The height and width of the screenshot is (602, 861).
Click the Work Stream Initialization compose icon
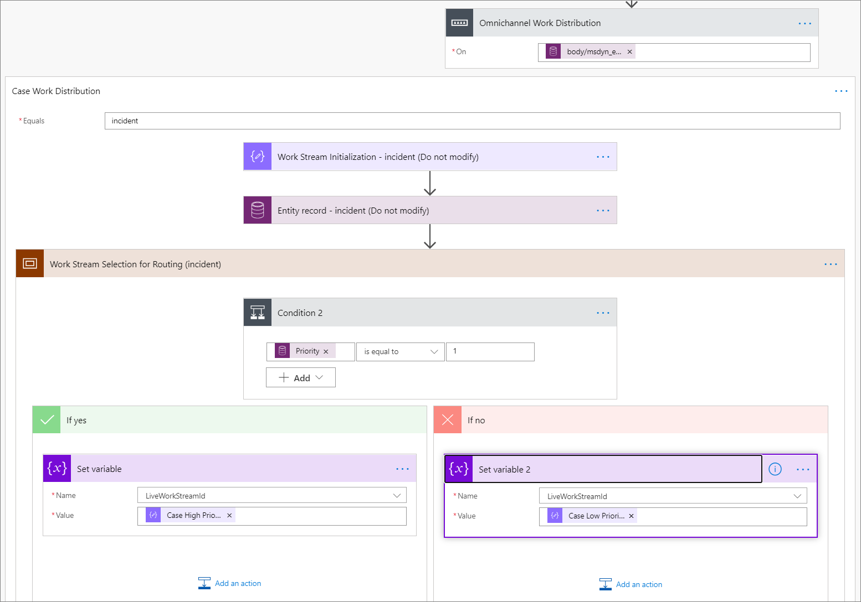(x=258, y=157)
